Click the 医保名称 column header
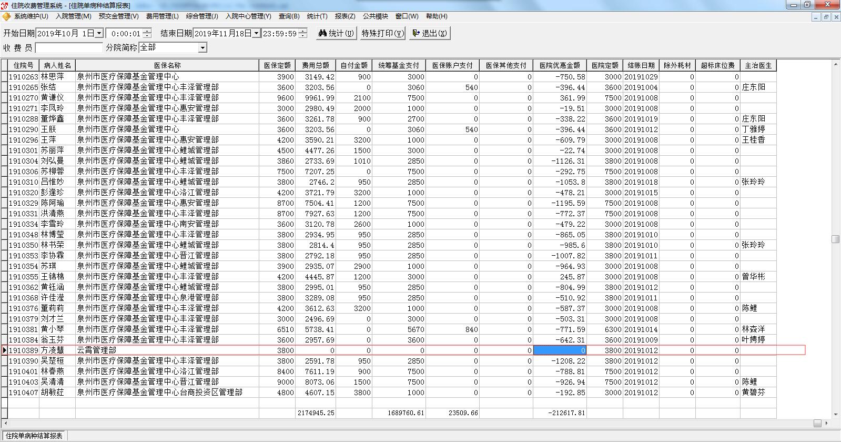This screenshot has width=841, height=442. pos(167,66)
